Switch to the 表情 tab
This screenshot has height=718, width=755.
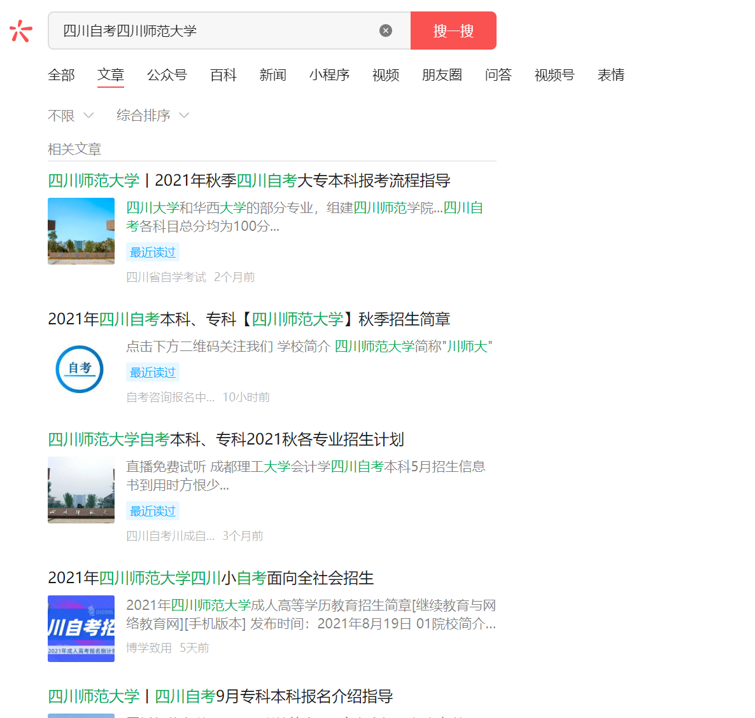click(611, 75)
